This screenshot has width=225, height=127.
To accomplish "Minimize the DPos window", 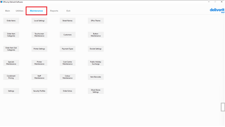I will [209, 2].
